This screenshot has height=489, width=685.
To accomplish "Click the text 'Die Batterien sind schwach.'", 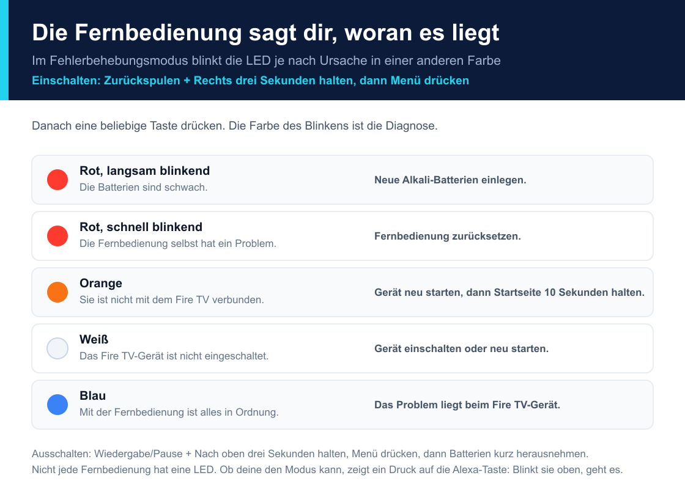I will [143, 187].
